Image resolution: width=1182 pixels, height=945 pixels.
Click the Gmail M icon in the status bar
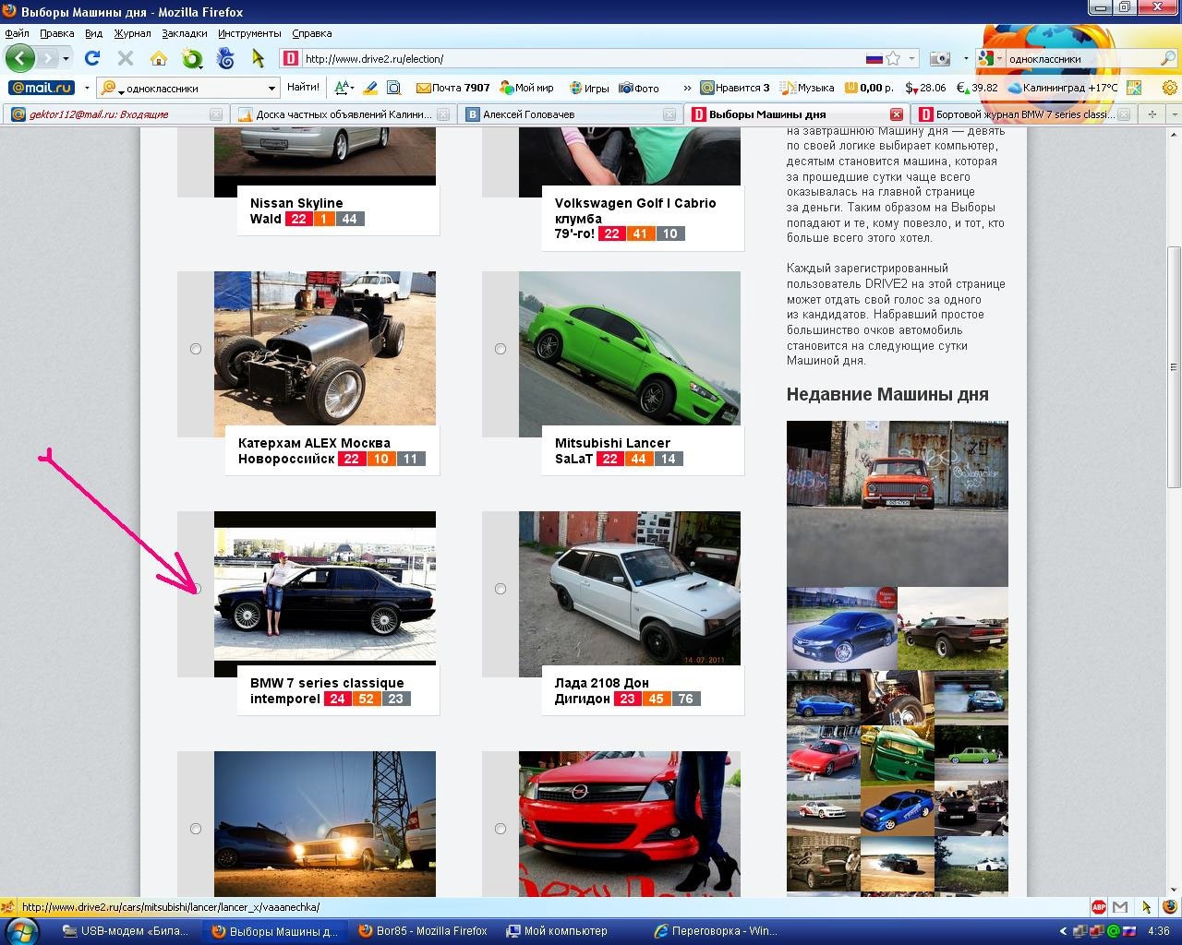click(1120, 907)
